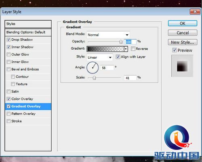Click the New Style... button
This screenshot has height=162, width=202.
click(x=183, y=42)
